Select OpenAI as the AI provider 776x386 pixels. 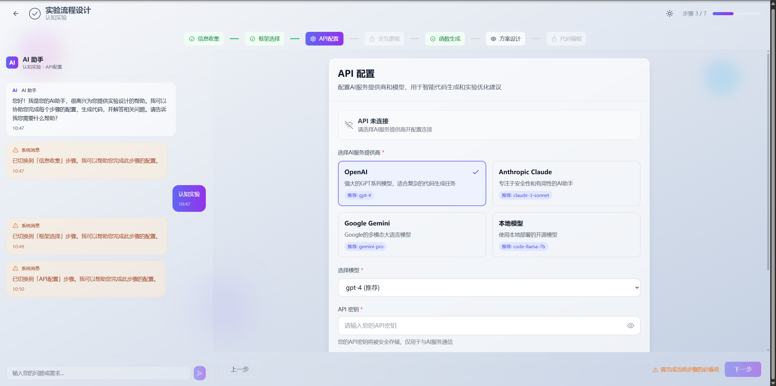[x=412, y=183]
